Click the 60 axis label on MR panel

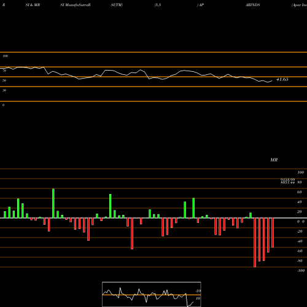pyautogui.click(x=300, y=192)
